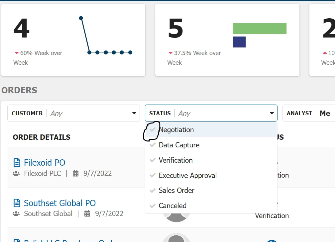Click the 9/7/2022 date under Southset Global PO

click(x=109, y=214)
